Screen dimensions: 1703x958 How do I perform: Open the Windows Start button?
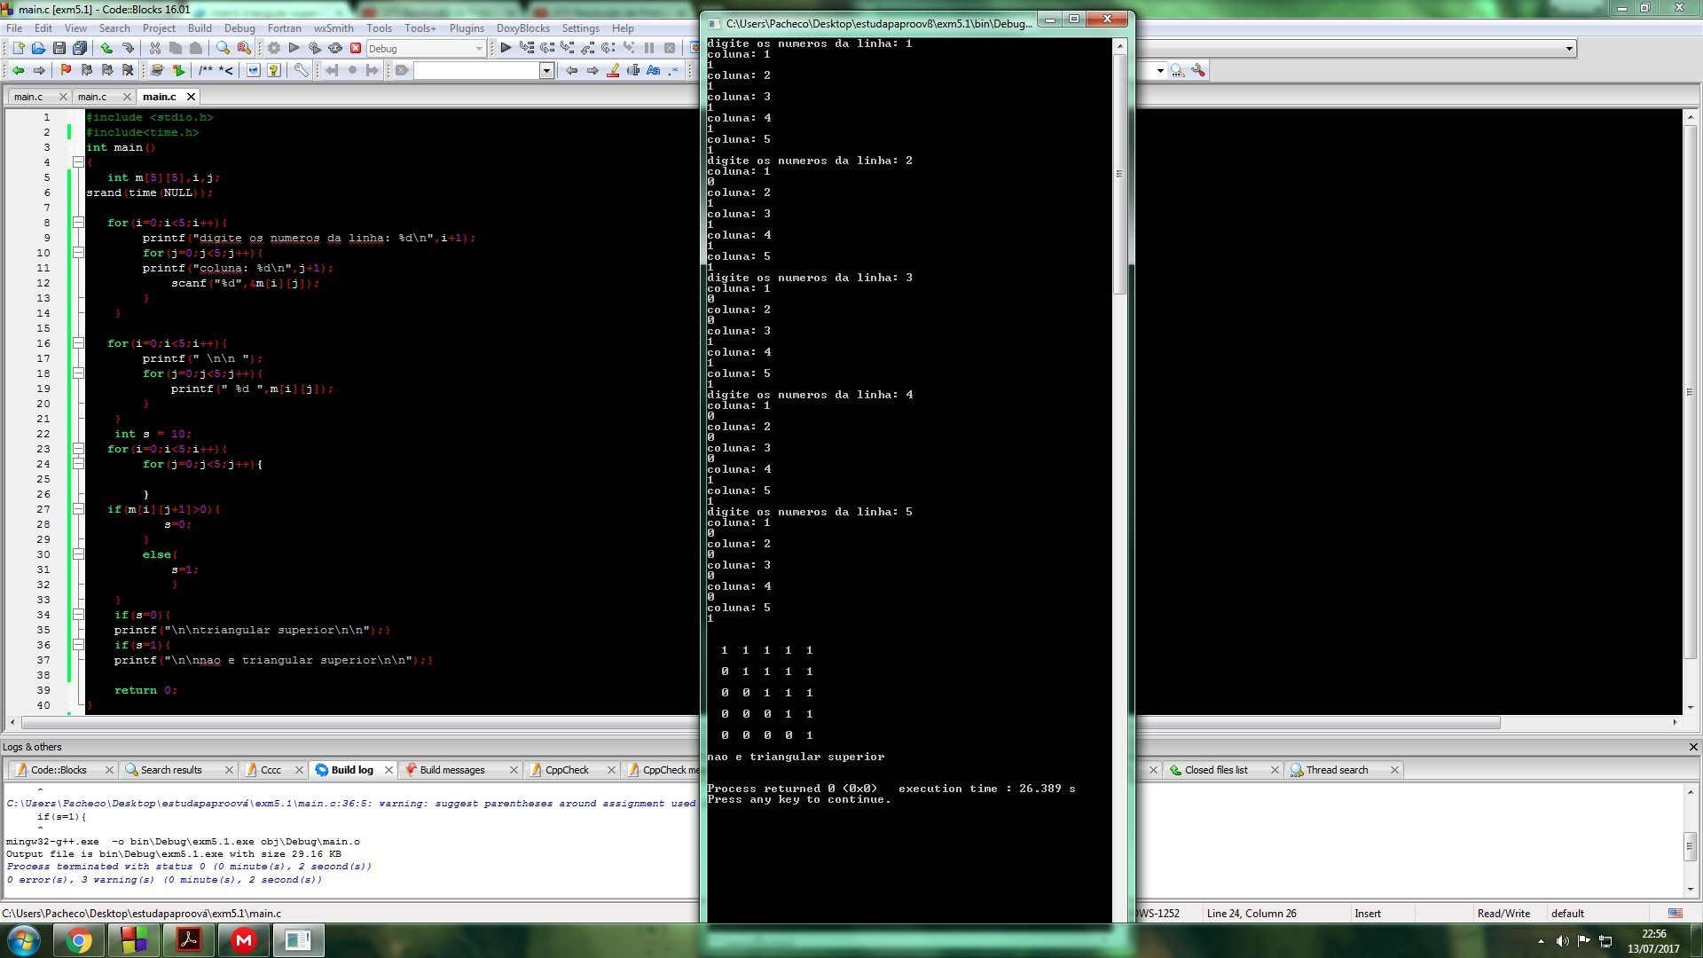pyautogui.click(x=24, y=940)
